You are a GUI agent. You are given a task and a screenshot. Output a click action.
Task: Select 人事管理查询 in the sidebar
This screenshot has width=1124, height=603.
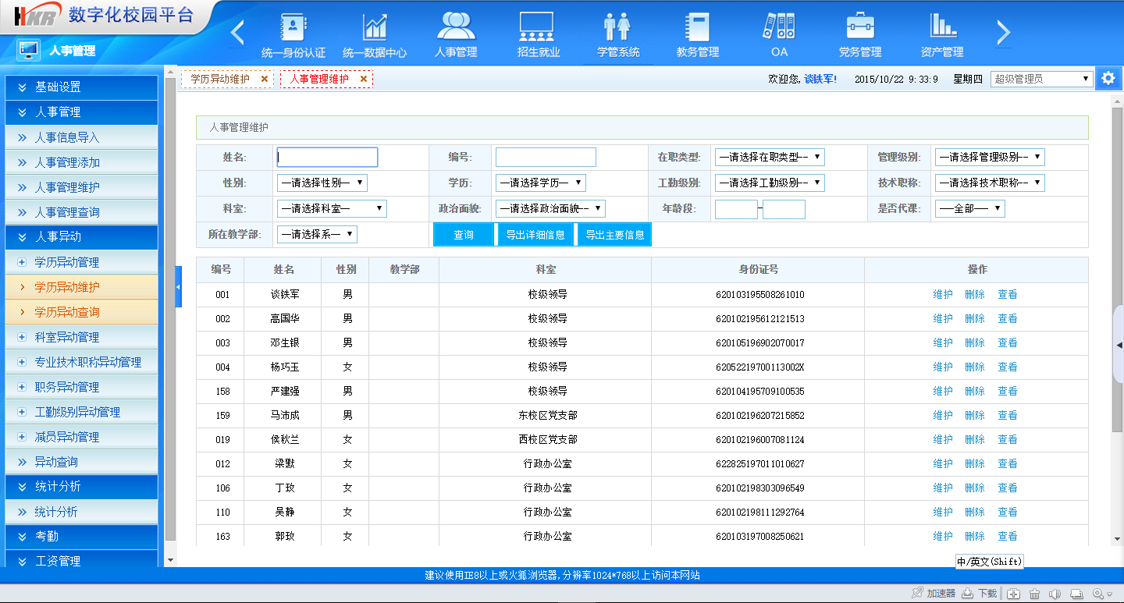click(x=67, y=212)
